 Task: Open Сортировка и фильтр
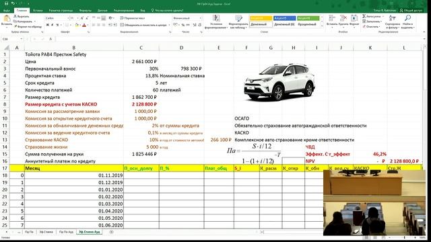(x=392, y=22)
